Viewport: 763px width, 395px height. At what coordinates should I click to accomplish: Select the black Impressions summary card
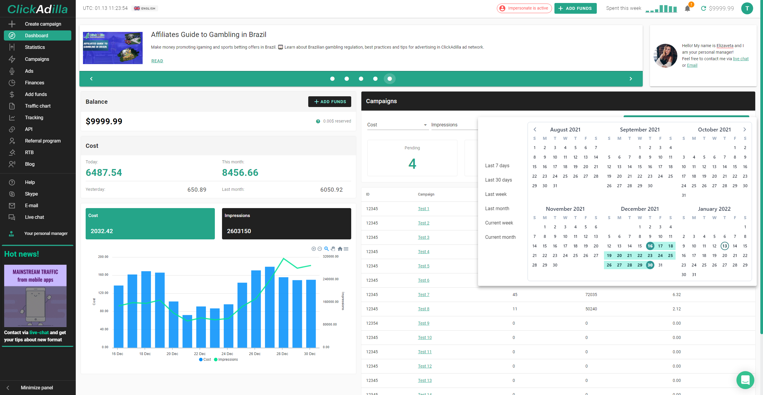tap(286, 224)
